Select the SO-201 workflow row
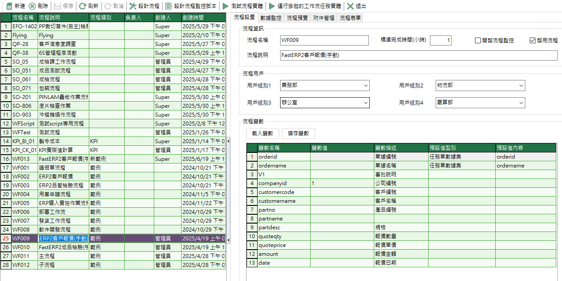 tap(113, 97)
